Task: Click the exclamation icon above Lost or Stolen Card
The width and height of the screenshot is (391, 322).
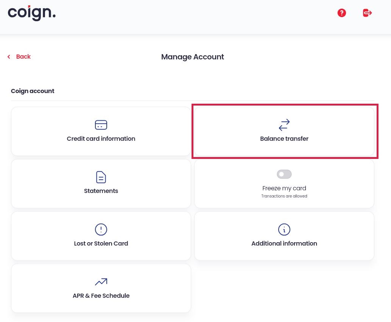Action: pyautogui.click(x=101, y=229)
